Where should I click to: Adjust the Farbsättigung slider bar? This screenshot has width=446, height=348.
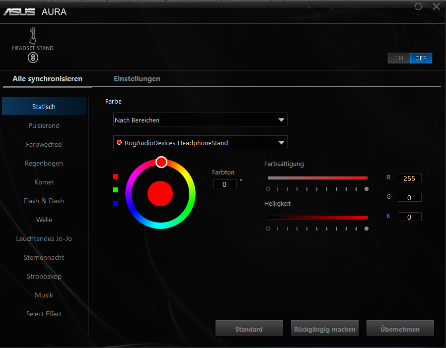pos(318,178)
